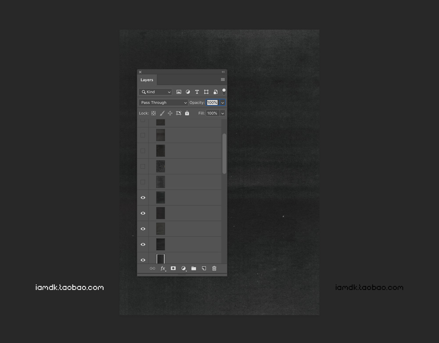Select the Layers tab
Image resolution: width=439 pixels, height=343 pixels.
[x=147, y=80]
